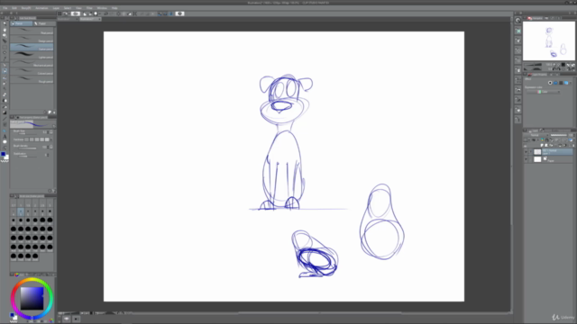Select the blue main color swatch in toolbox

coord(3,154)
